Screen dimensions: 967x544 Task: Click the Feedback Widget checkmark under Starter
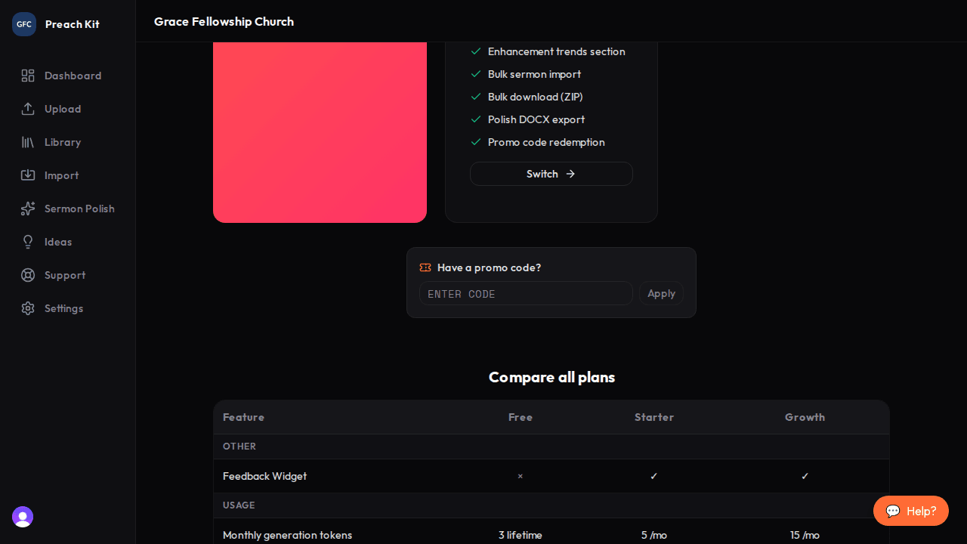(653, 476)
